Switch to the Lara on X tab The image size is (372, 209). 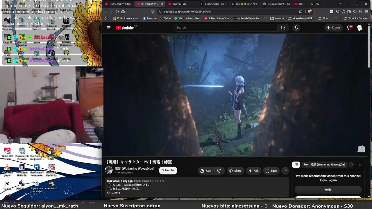(x=244, y=4)
